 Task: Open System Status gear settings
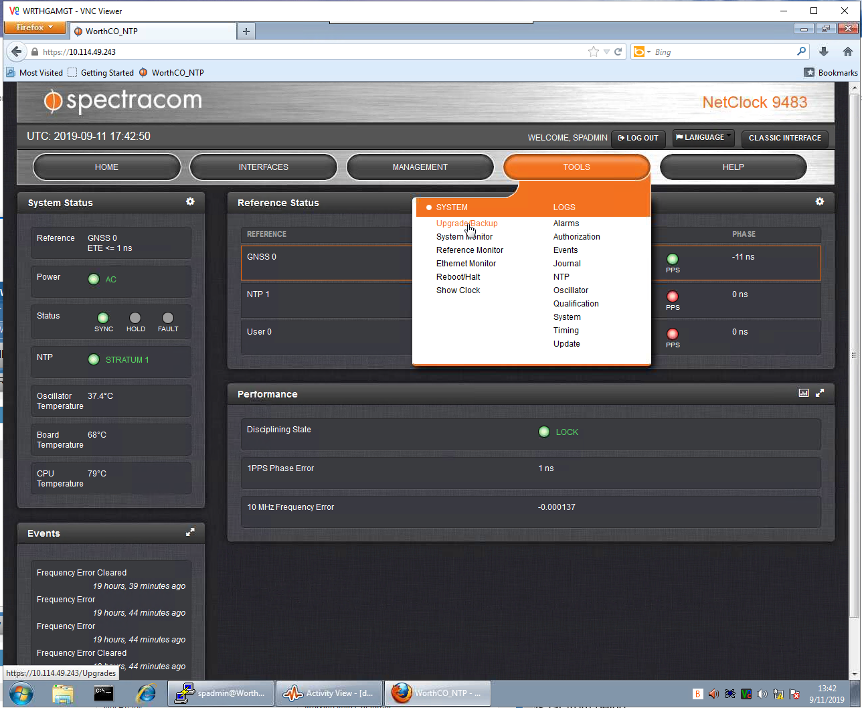tap(190, 201)
